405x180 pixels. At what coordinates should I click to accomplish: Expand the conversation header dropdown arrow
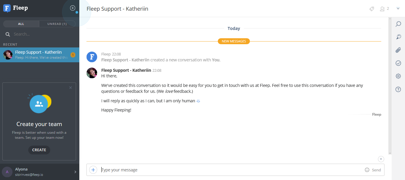tap(398, 8)
